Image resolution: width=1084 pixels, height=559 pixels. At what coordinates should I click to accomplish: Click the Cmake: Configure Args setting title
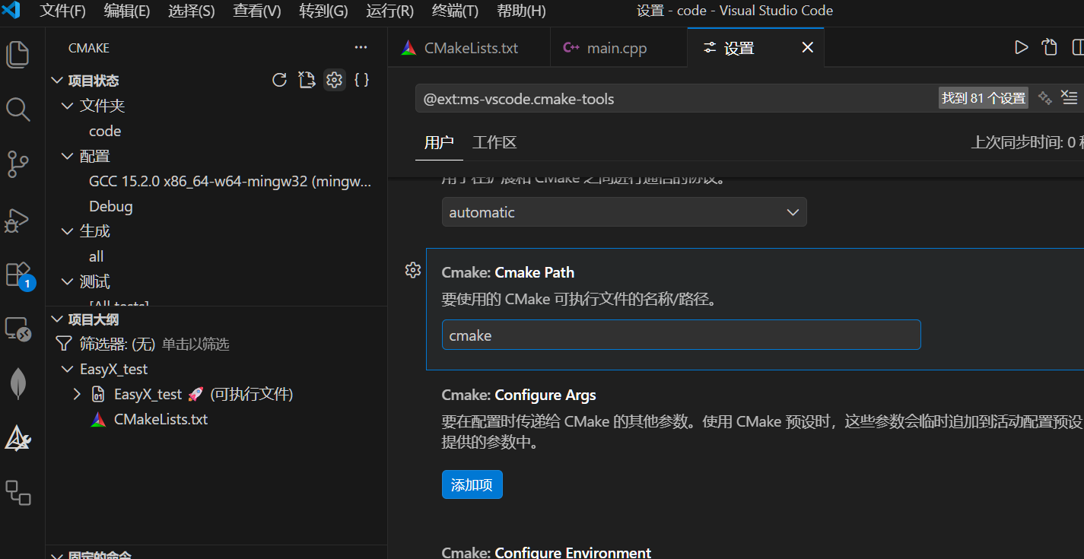pos(519,395)
